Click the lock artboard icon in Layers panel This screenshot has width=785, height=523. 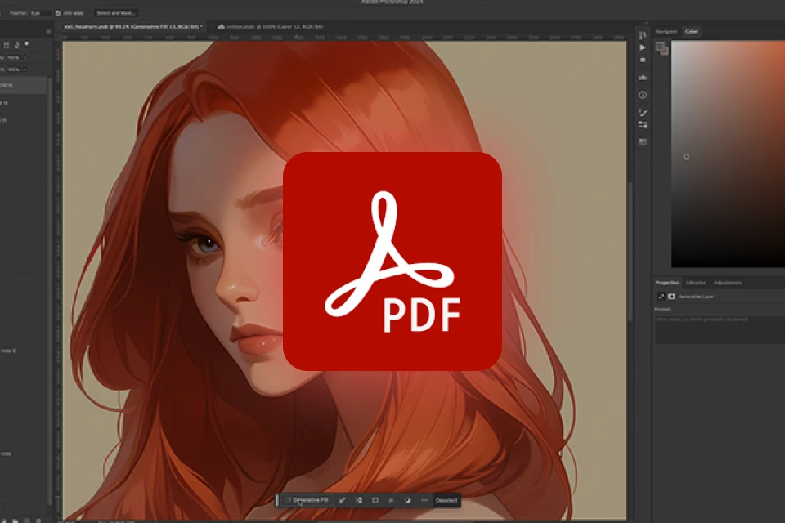(6, 46)
